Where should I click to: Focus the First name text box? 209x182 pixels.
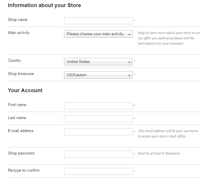(x=98, y=106)
